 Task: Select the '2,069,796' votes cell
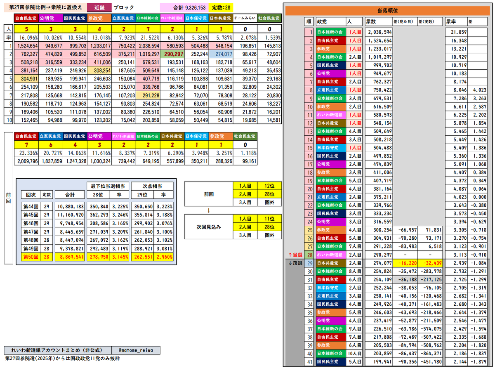pyautogui.click(x=26, y=161)
